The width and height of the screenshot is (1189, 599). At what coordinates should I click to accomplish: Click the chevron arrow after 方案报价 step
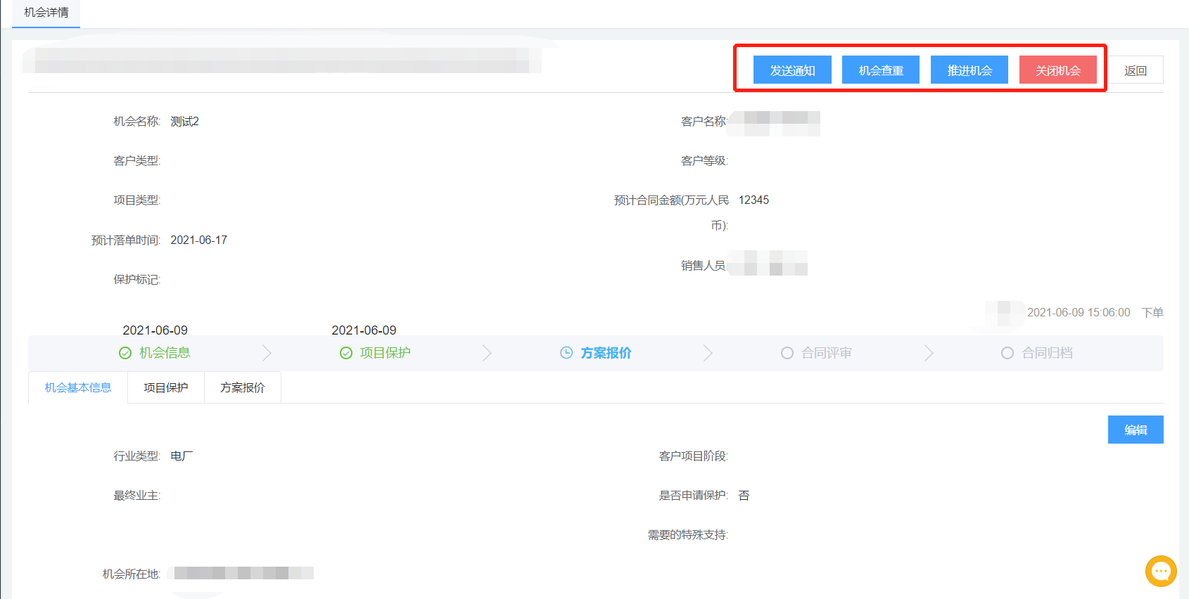708,353
